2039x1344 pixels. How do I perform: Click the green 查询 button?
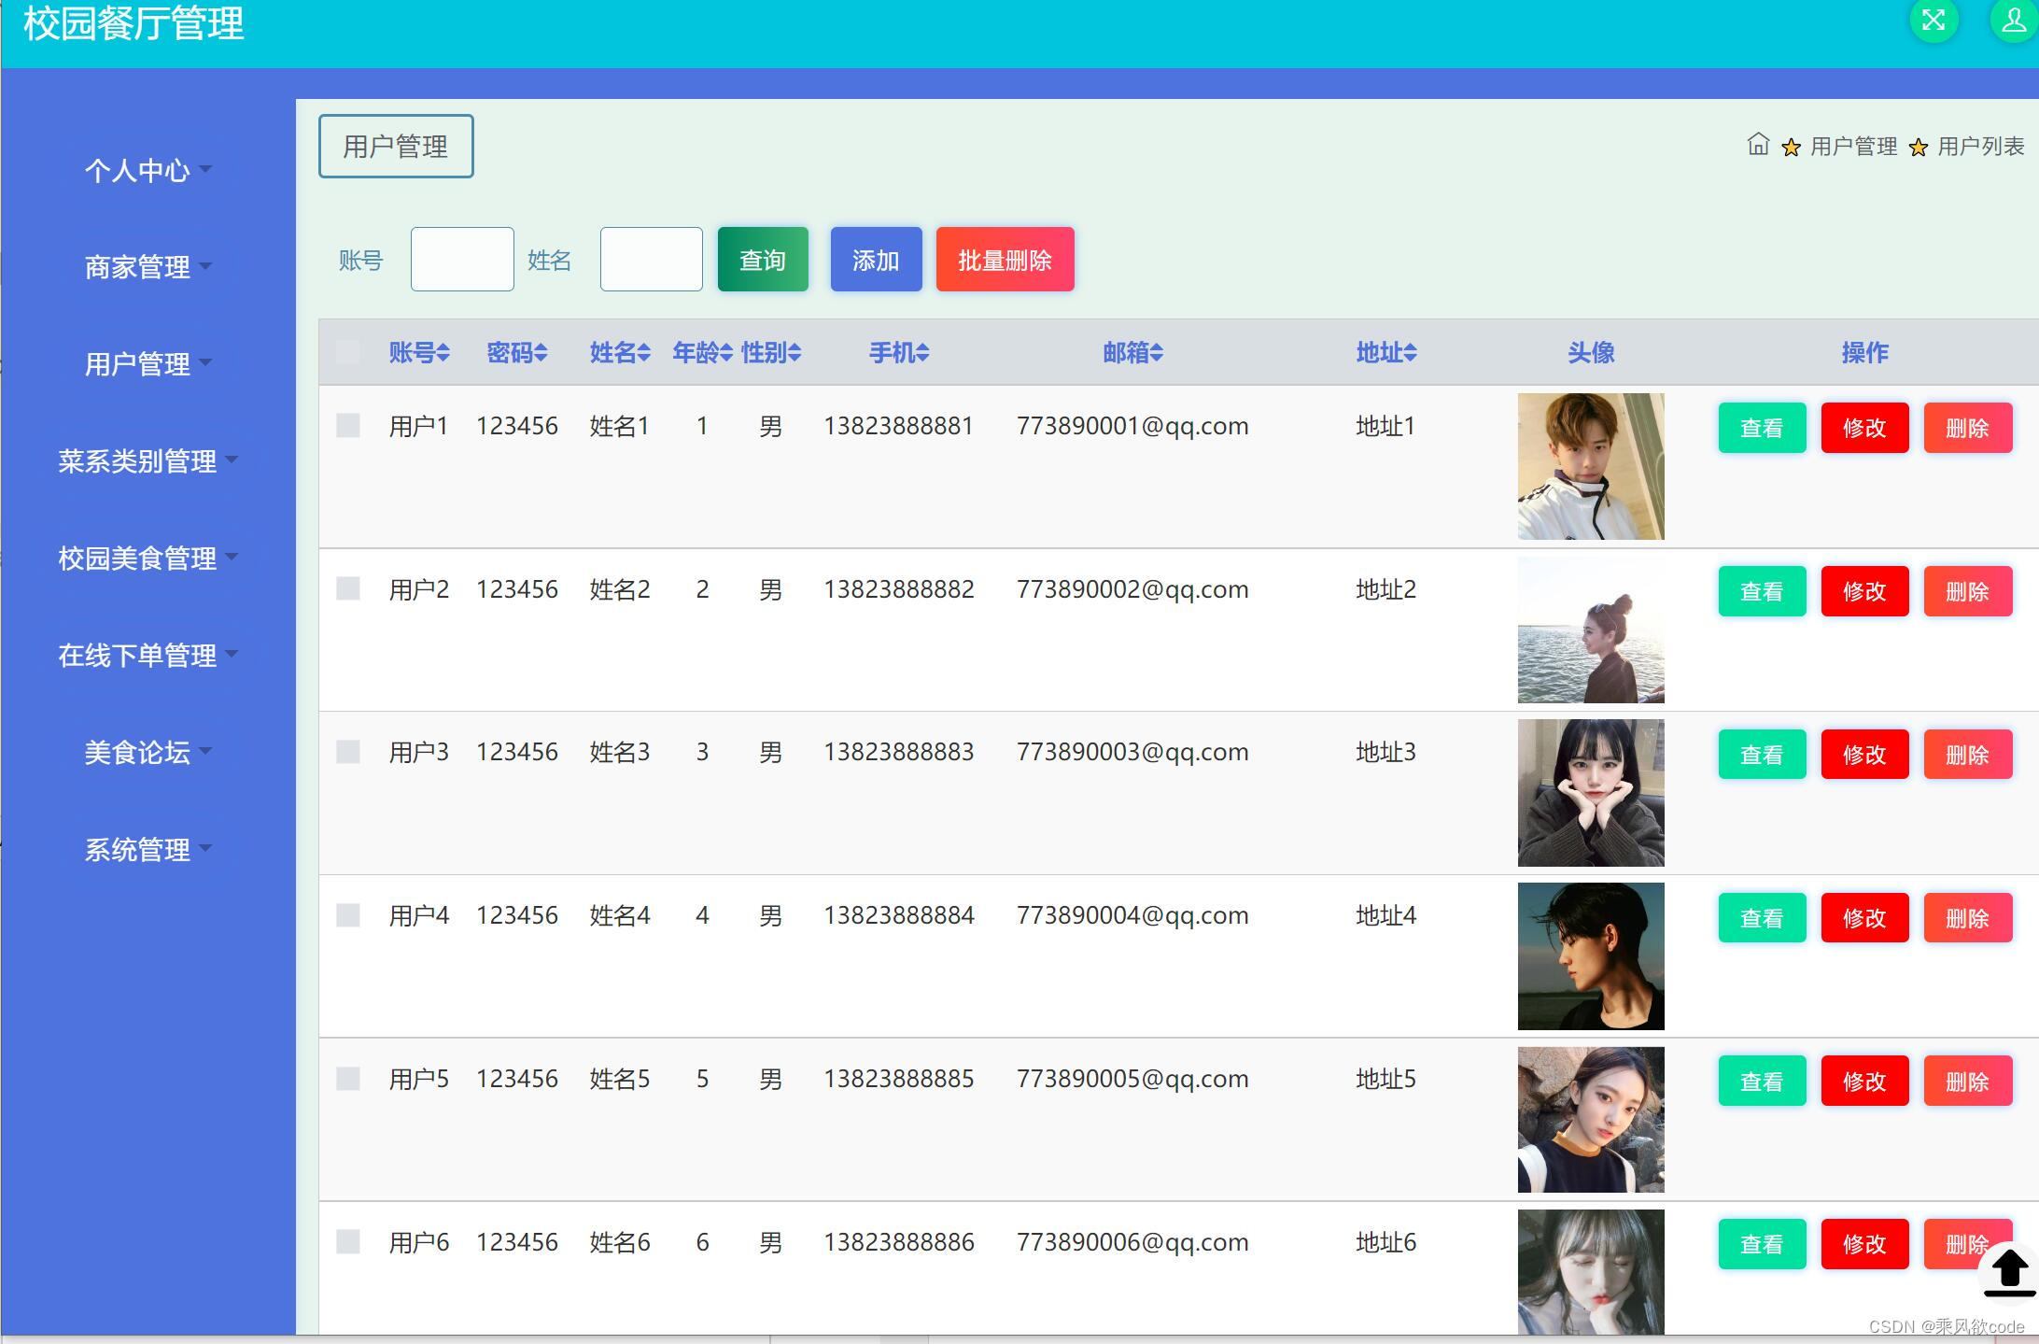tap(762, 260)
